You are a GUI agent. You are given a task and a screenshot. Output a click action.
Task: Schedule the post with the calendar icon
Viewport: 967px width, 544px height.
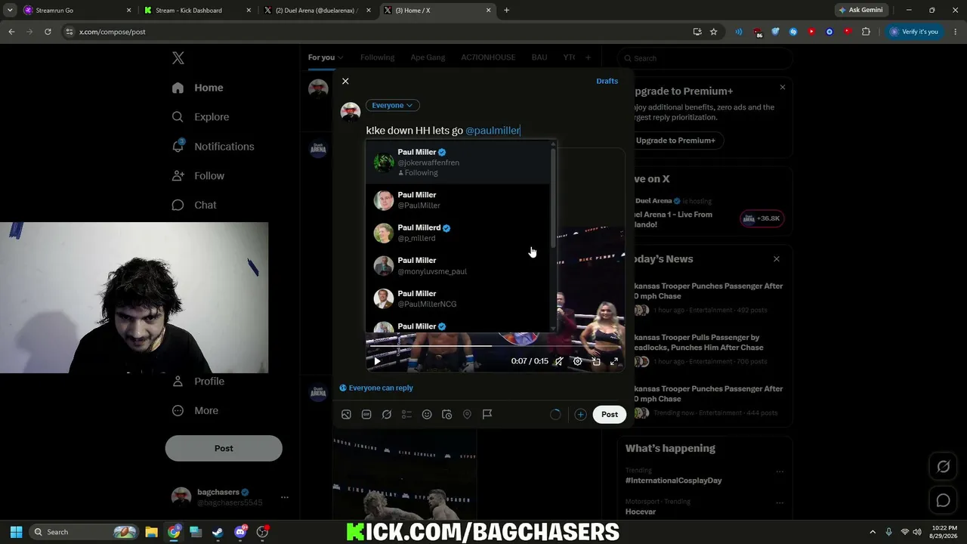[x=447, y=414]
